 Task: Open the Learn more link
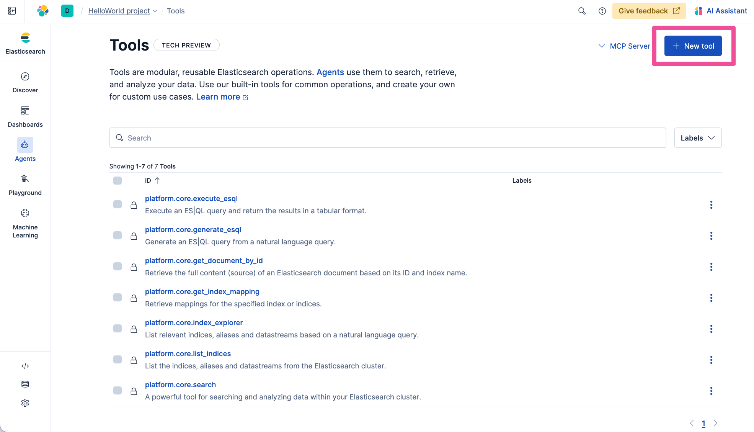tap(218, 97)
